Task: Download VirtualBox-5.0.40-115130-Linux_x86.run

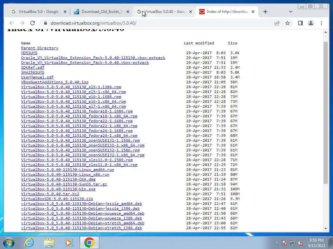Action: 65,175
